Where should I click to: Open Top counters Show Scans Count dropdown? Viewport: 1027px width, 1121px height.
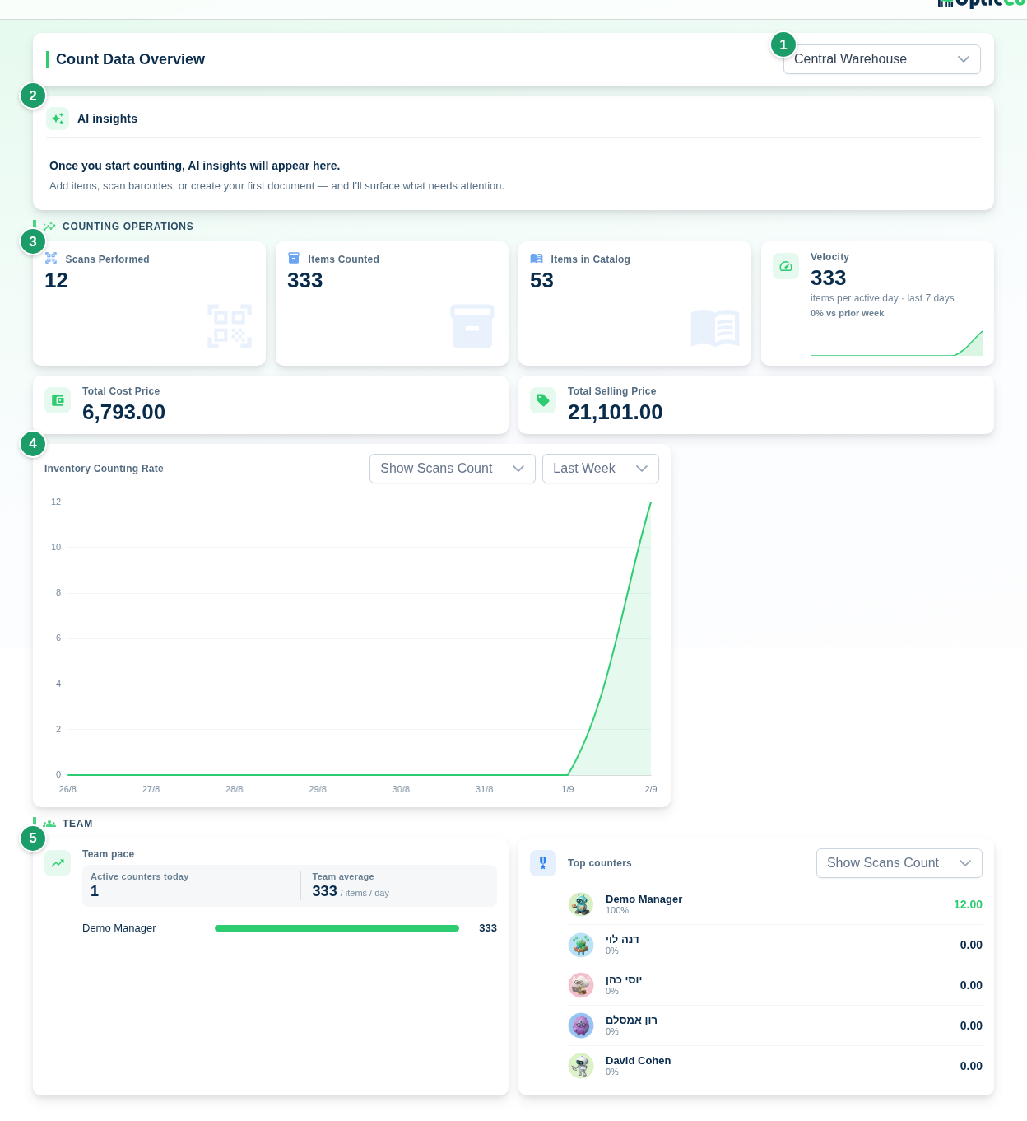click(899, 863)
